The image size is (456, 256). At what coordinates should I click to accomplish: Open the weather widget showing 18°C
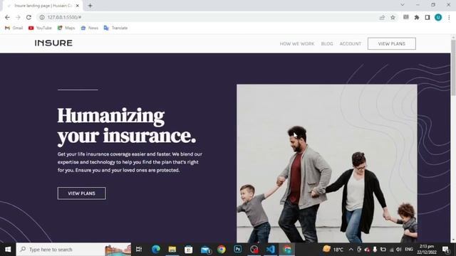point(333,250)
